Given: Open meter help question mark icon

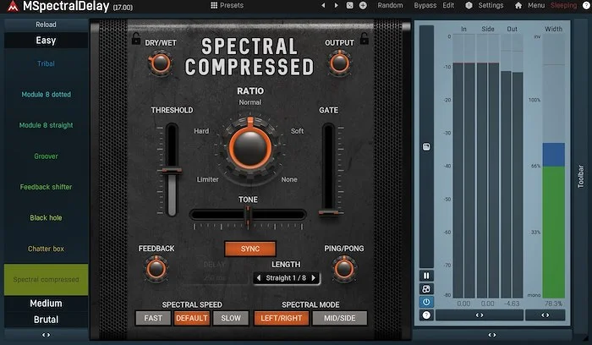Looking at the screenshot, I should 426,315.
